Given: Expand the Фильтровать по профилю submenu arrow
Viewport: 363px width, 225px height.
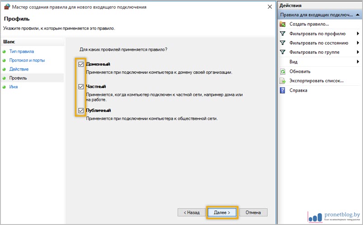Looking at the screenshot, I should coord(358,33).
